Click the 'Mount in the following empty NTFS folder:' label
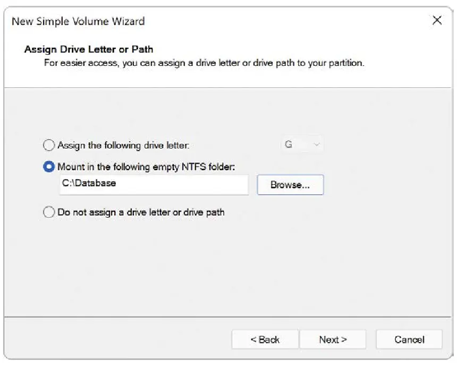The width and height of the screenshot is (457, 365). point(146,167)
